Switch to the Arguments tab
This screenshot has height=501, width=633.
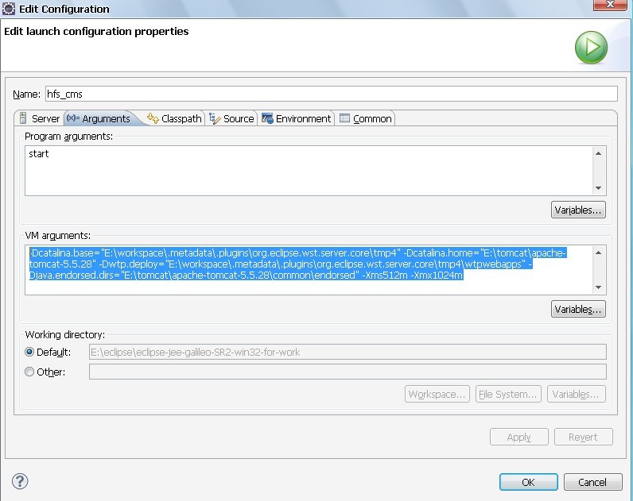pyautogui.click(x=99, y=118)
